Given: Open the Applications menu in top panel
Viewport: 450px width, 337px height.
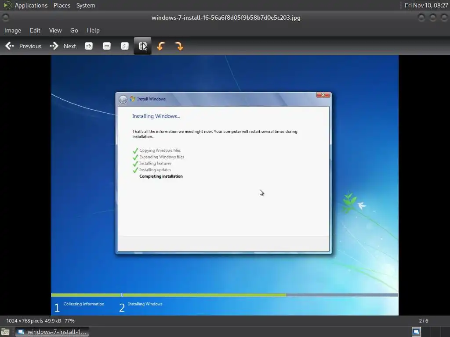Looking at the screenshot, I should point(31,5).
